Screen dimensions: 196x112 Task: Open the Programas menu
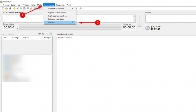point(60,5)
